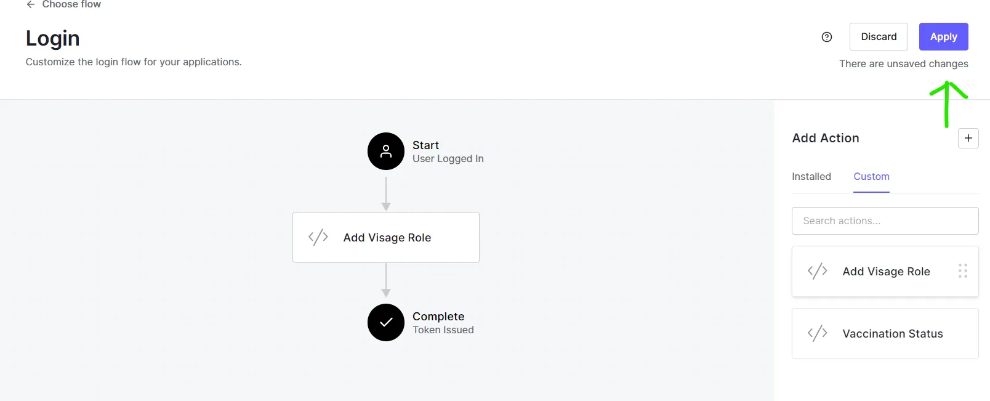Click code icon on sidebar Add Visage Role
The image size is (990, 401).
818,272
